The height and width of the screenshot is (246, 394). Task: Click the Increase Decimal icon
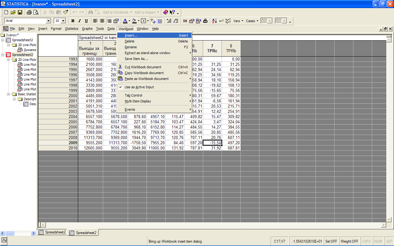point(169,21)
